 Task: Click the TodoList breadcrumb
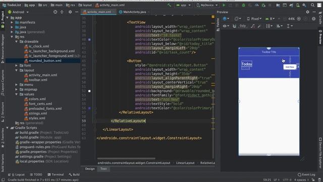12,5
